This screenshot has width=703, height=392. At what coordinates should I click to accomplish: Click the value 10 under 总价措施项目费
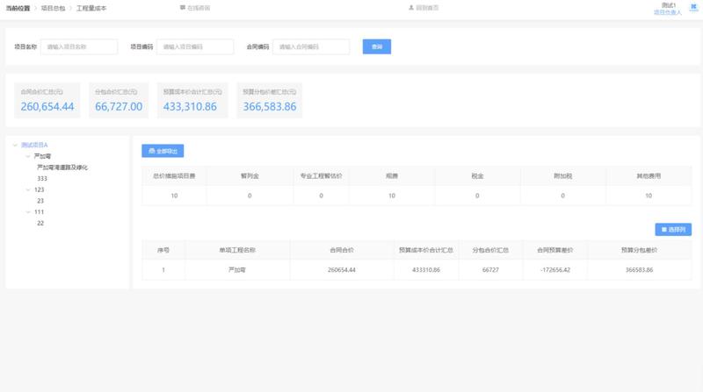174,196
